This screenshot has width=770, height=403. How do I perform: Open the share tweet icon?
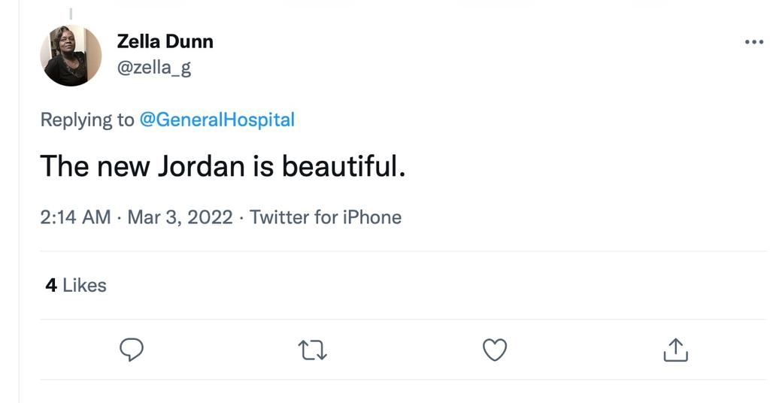tap(675, 350)
